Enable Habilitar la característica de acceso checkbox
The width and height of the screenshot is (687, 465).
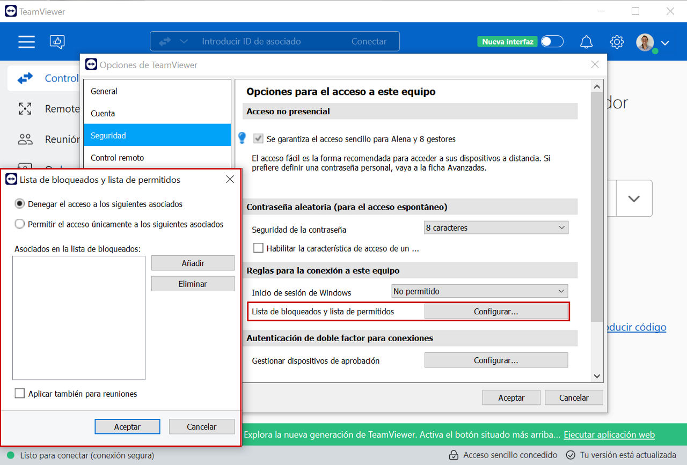(x=259, y=248)
